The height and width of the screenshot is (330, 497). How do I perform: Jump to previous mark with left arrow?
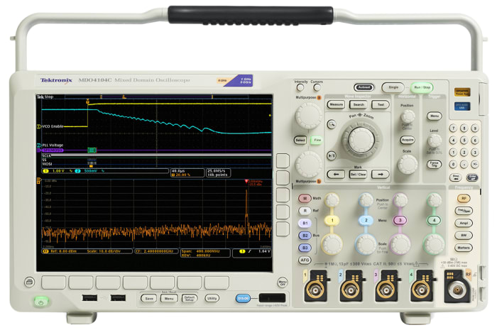pyautogui.click(x=336, y=174)
